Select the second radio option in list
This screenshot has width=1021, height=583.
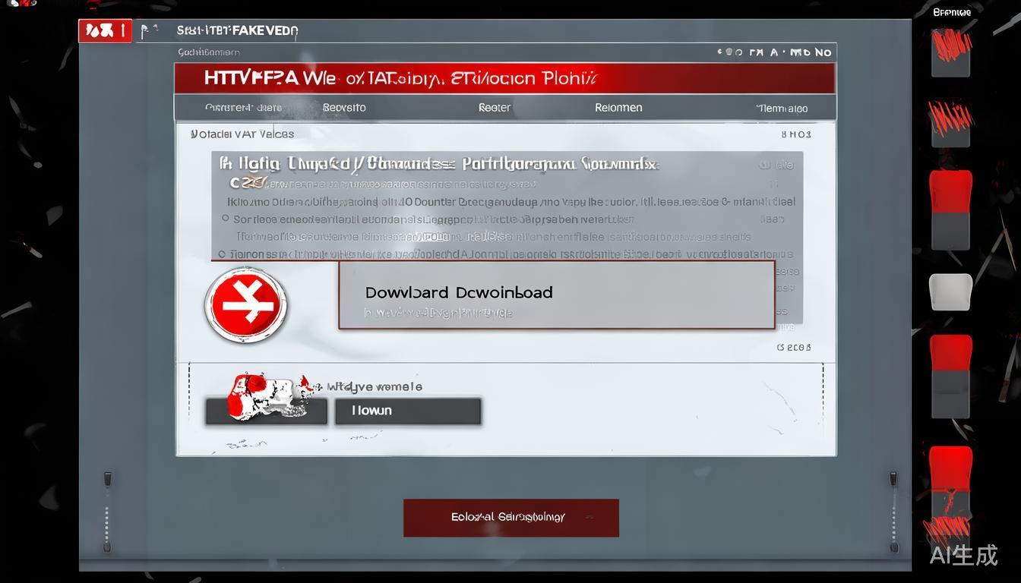tap(222, 254)
